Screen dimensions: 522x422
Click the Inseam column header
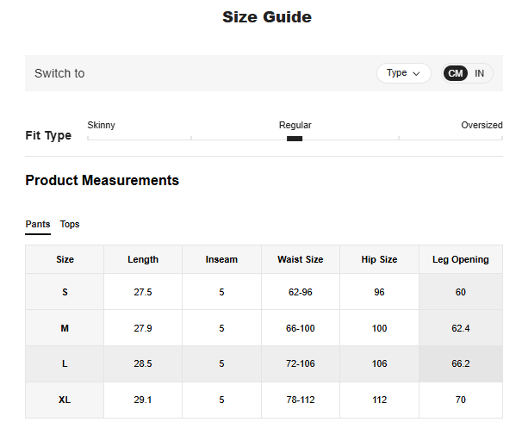tap(221, 259)
